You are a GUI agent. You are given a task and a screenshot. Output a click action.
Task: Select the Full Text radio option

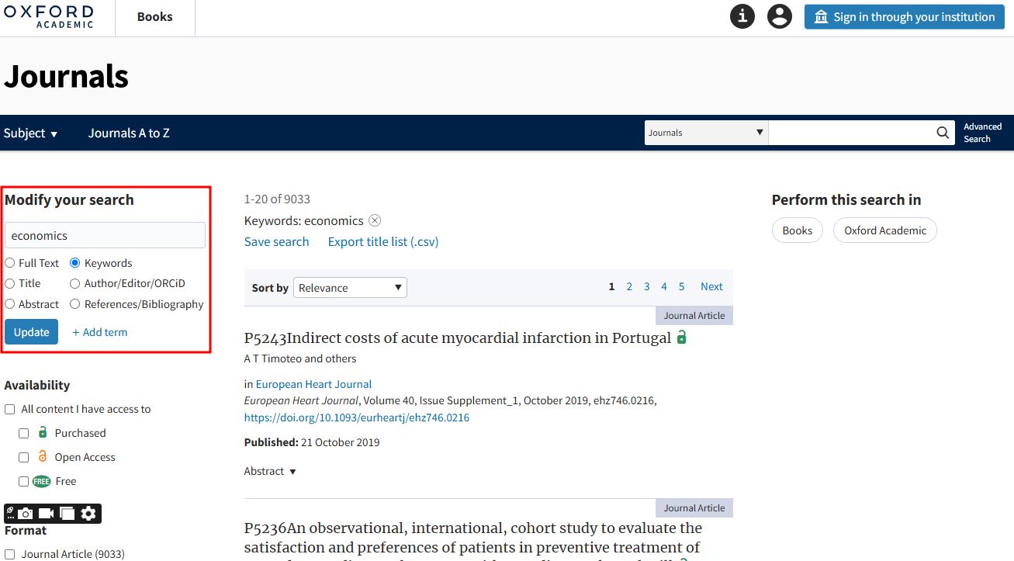click(10, 263)
